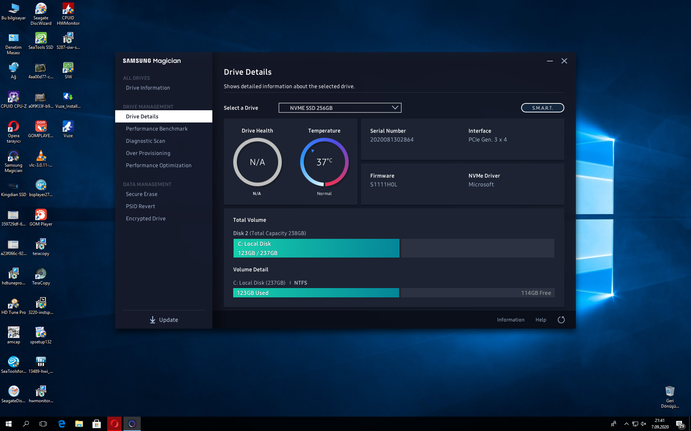Screen dimensions: 691x431
Task: Click NVMe Driver value Microsoft
Action: coord(481,184)
